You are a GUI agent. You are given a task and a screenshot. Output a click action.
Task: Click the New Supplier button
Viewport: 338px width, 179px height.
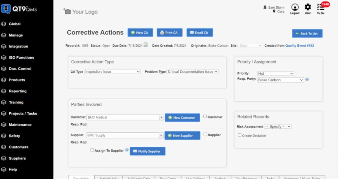[182, 136]
